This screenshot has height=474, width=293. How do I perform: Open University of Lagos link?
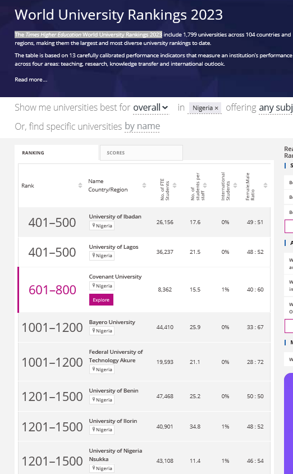(113, 247)
